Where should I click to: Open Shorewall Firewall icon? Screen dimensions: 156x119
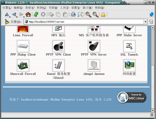23,65
